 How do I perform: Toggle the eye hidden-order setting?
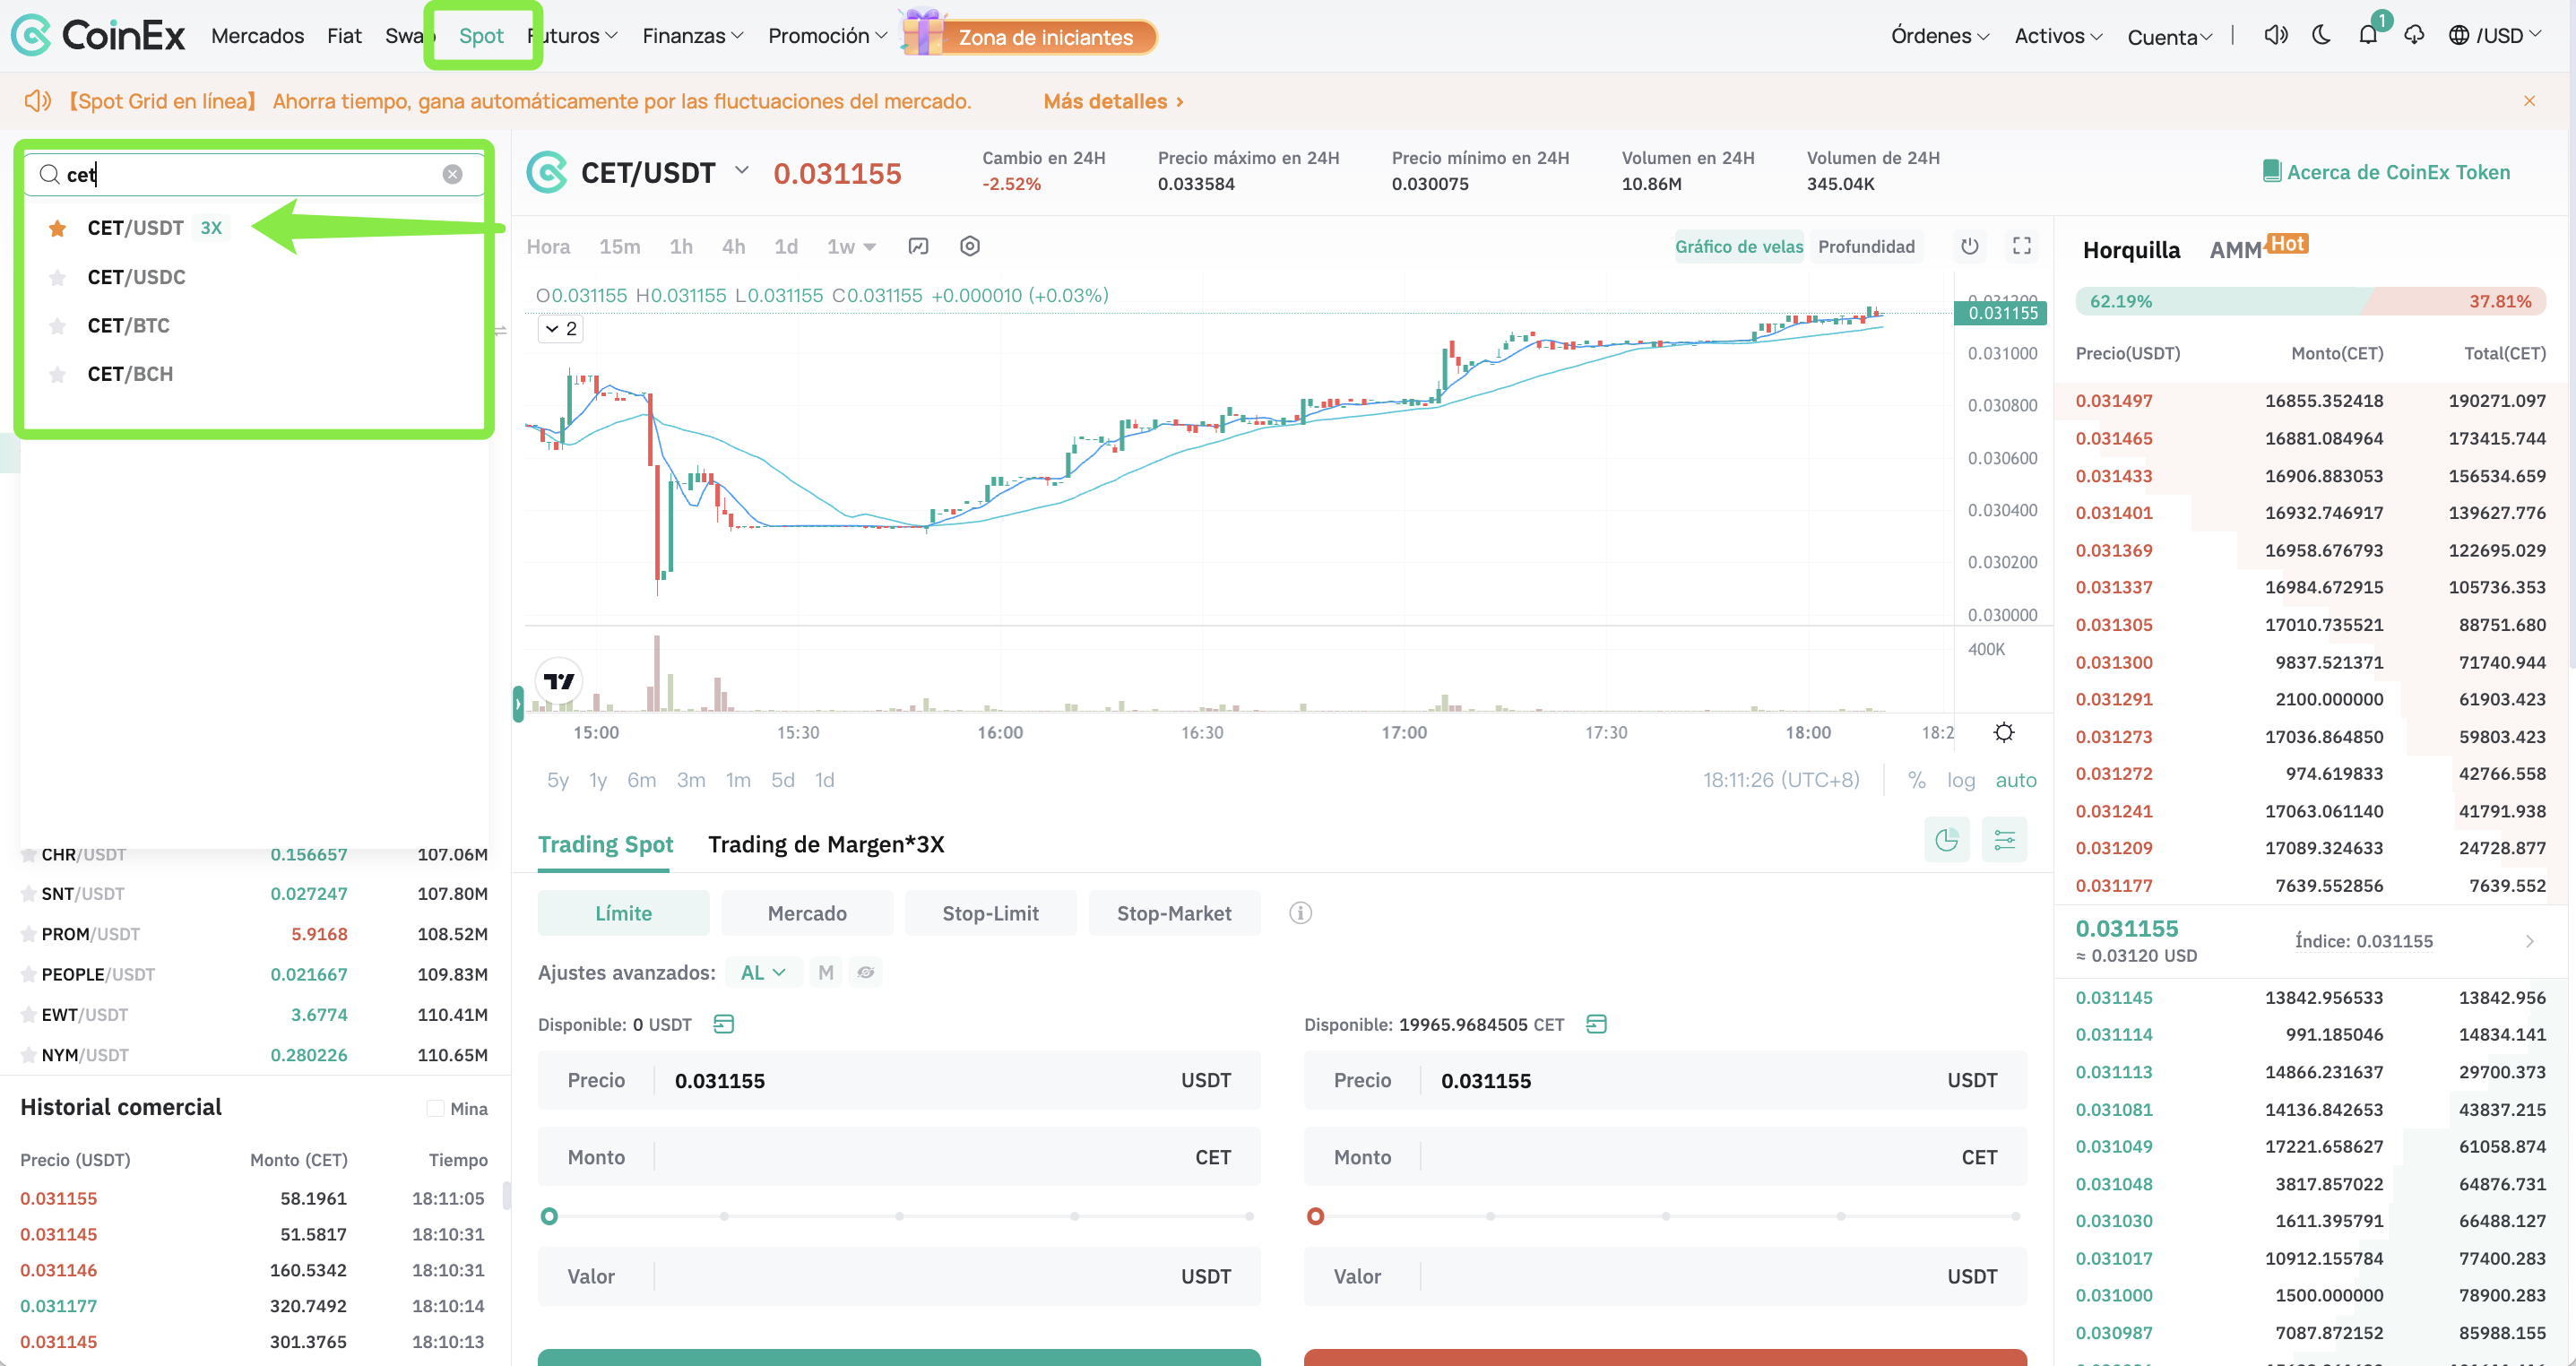865,972
